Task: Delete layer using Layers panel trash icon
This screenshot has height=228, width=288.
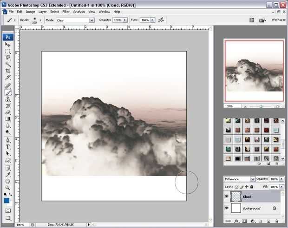Action: point(276,221)
